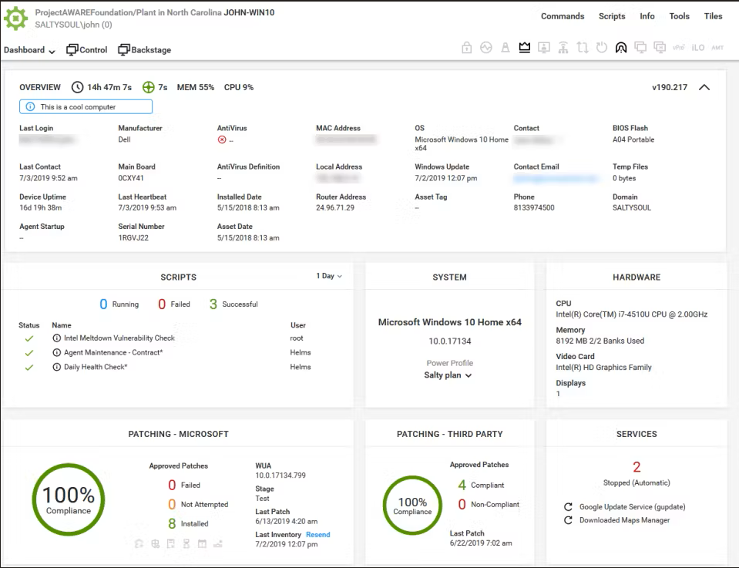Click the 4 Compliant third party count
This screenshot has height=568, width=739.
[481, 485]
